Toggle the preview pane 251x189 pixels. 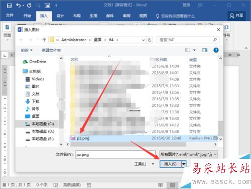pyautogui.click(x=205, y=50)
